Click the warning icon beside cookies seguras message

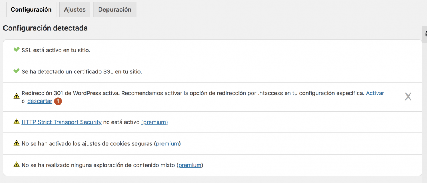point(16,143)
